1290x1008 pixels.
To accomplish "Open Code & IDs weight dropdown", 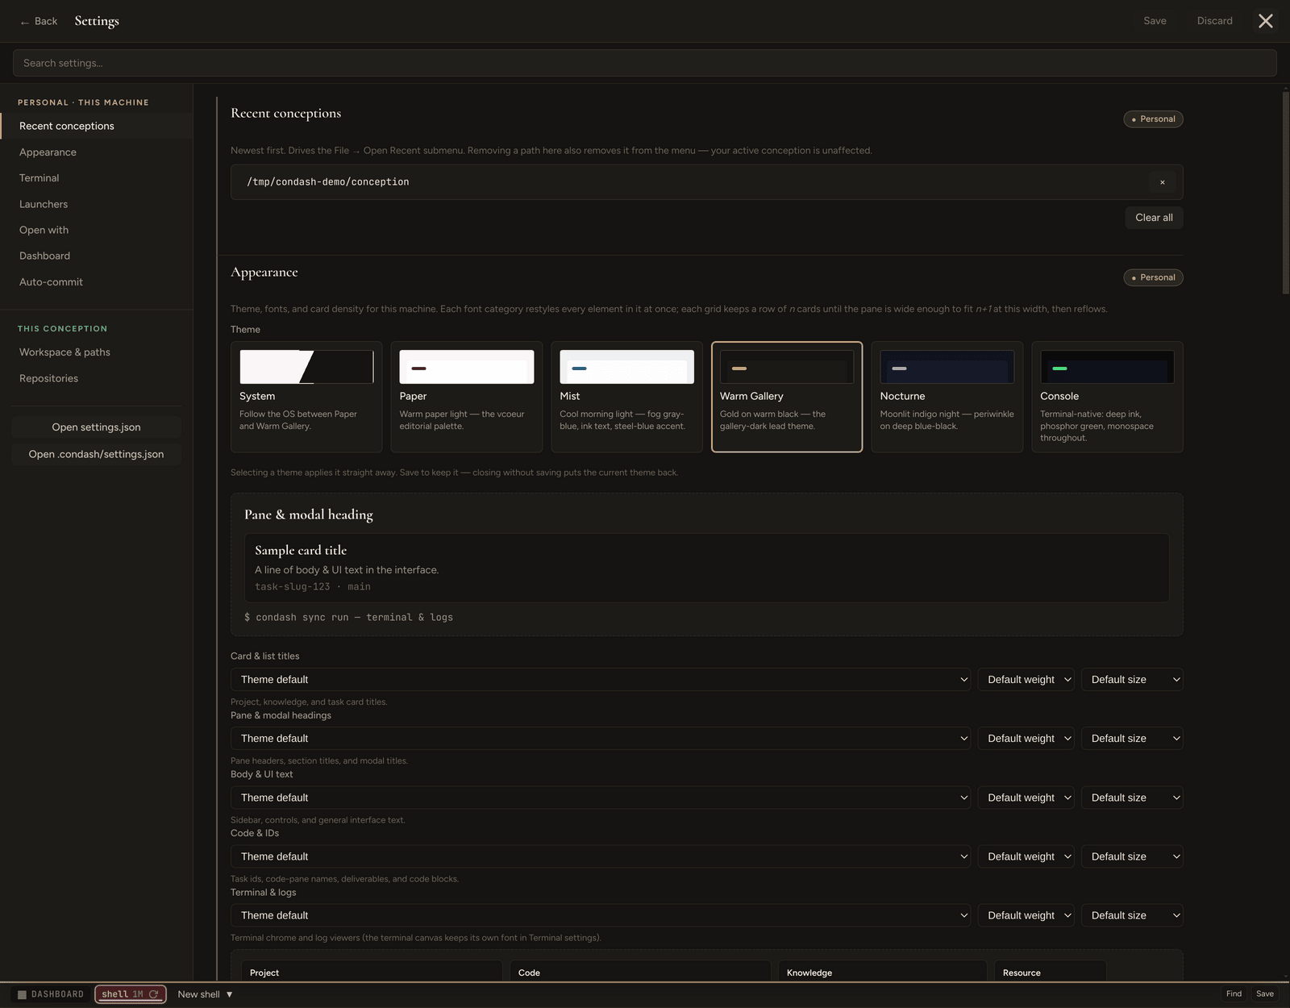I will 1026,856.
